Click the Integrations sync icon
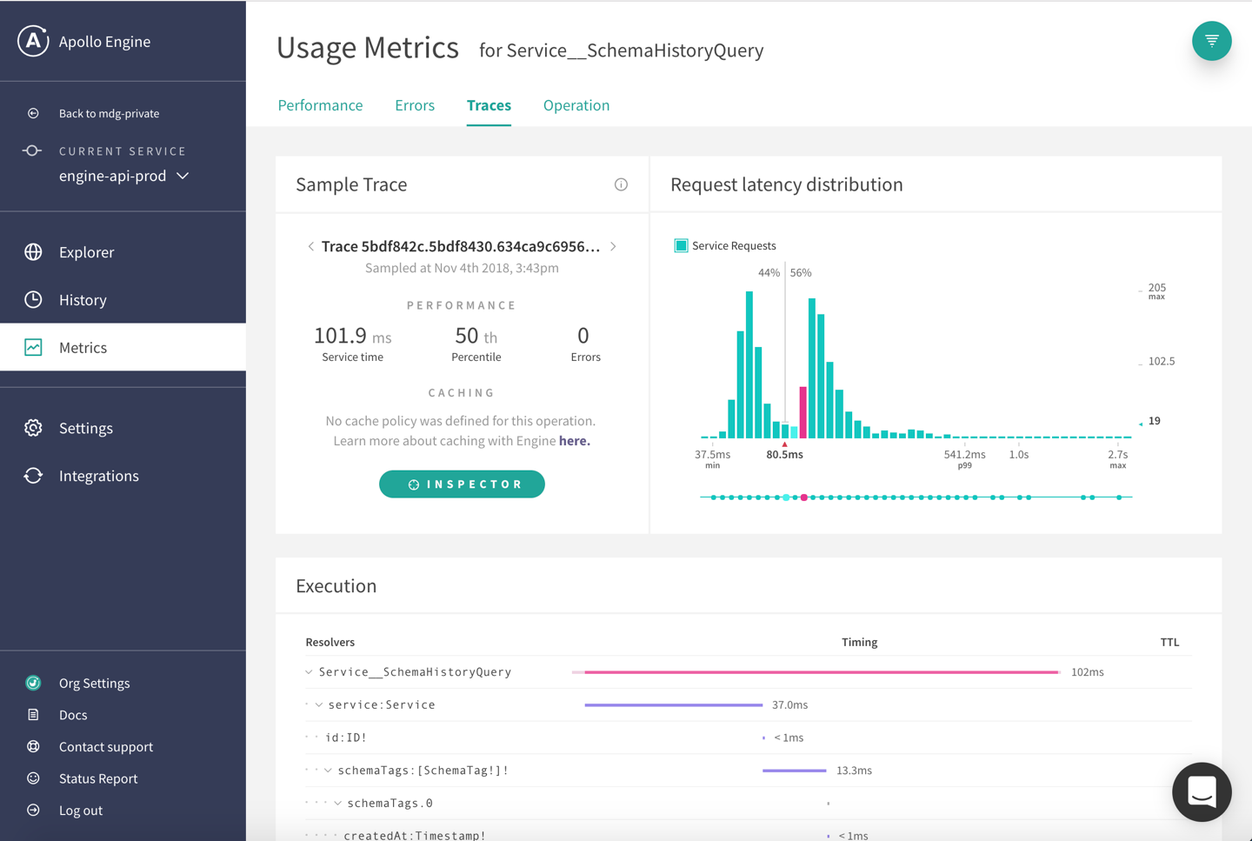Image resolution: width=1252 pixels, height=841 pixels. (33, 476)
